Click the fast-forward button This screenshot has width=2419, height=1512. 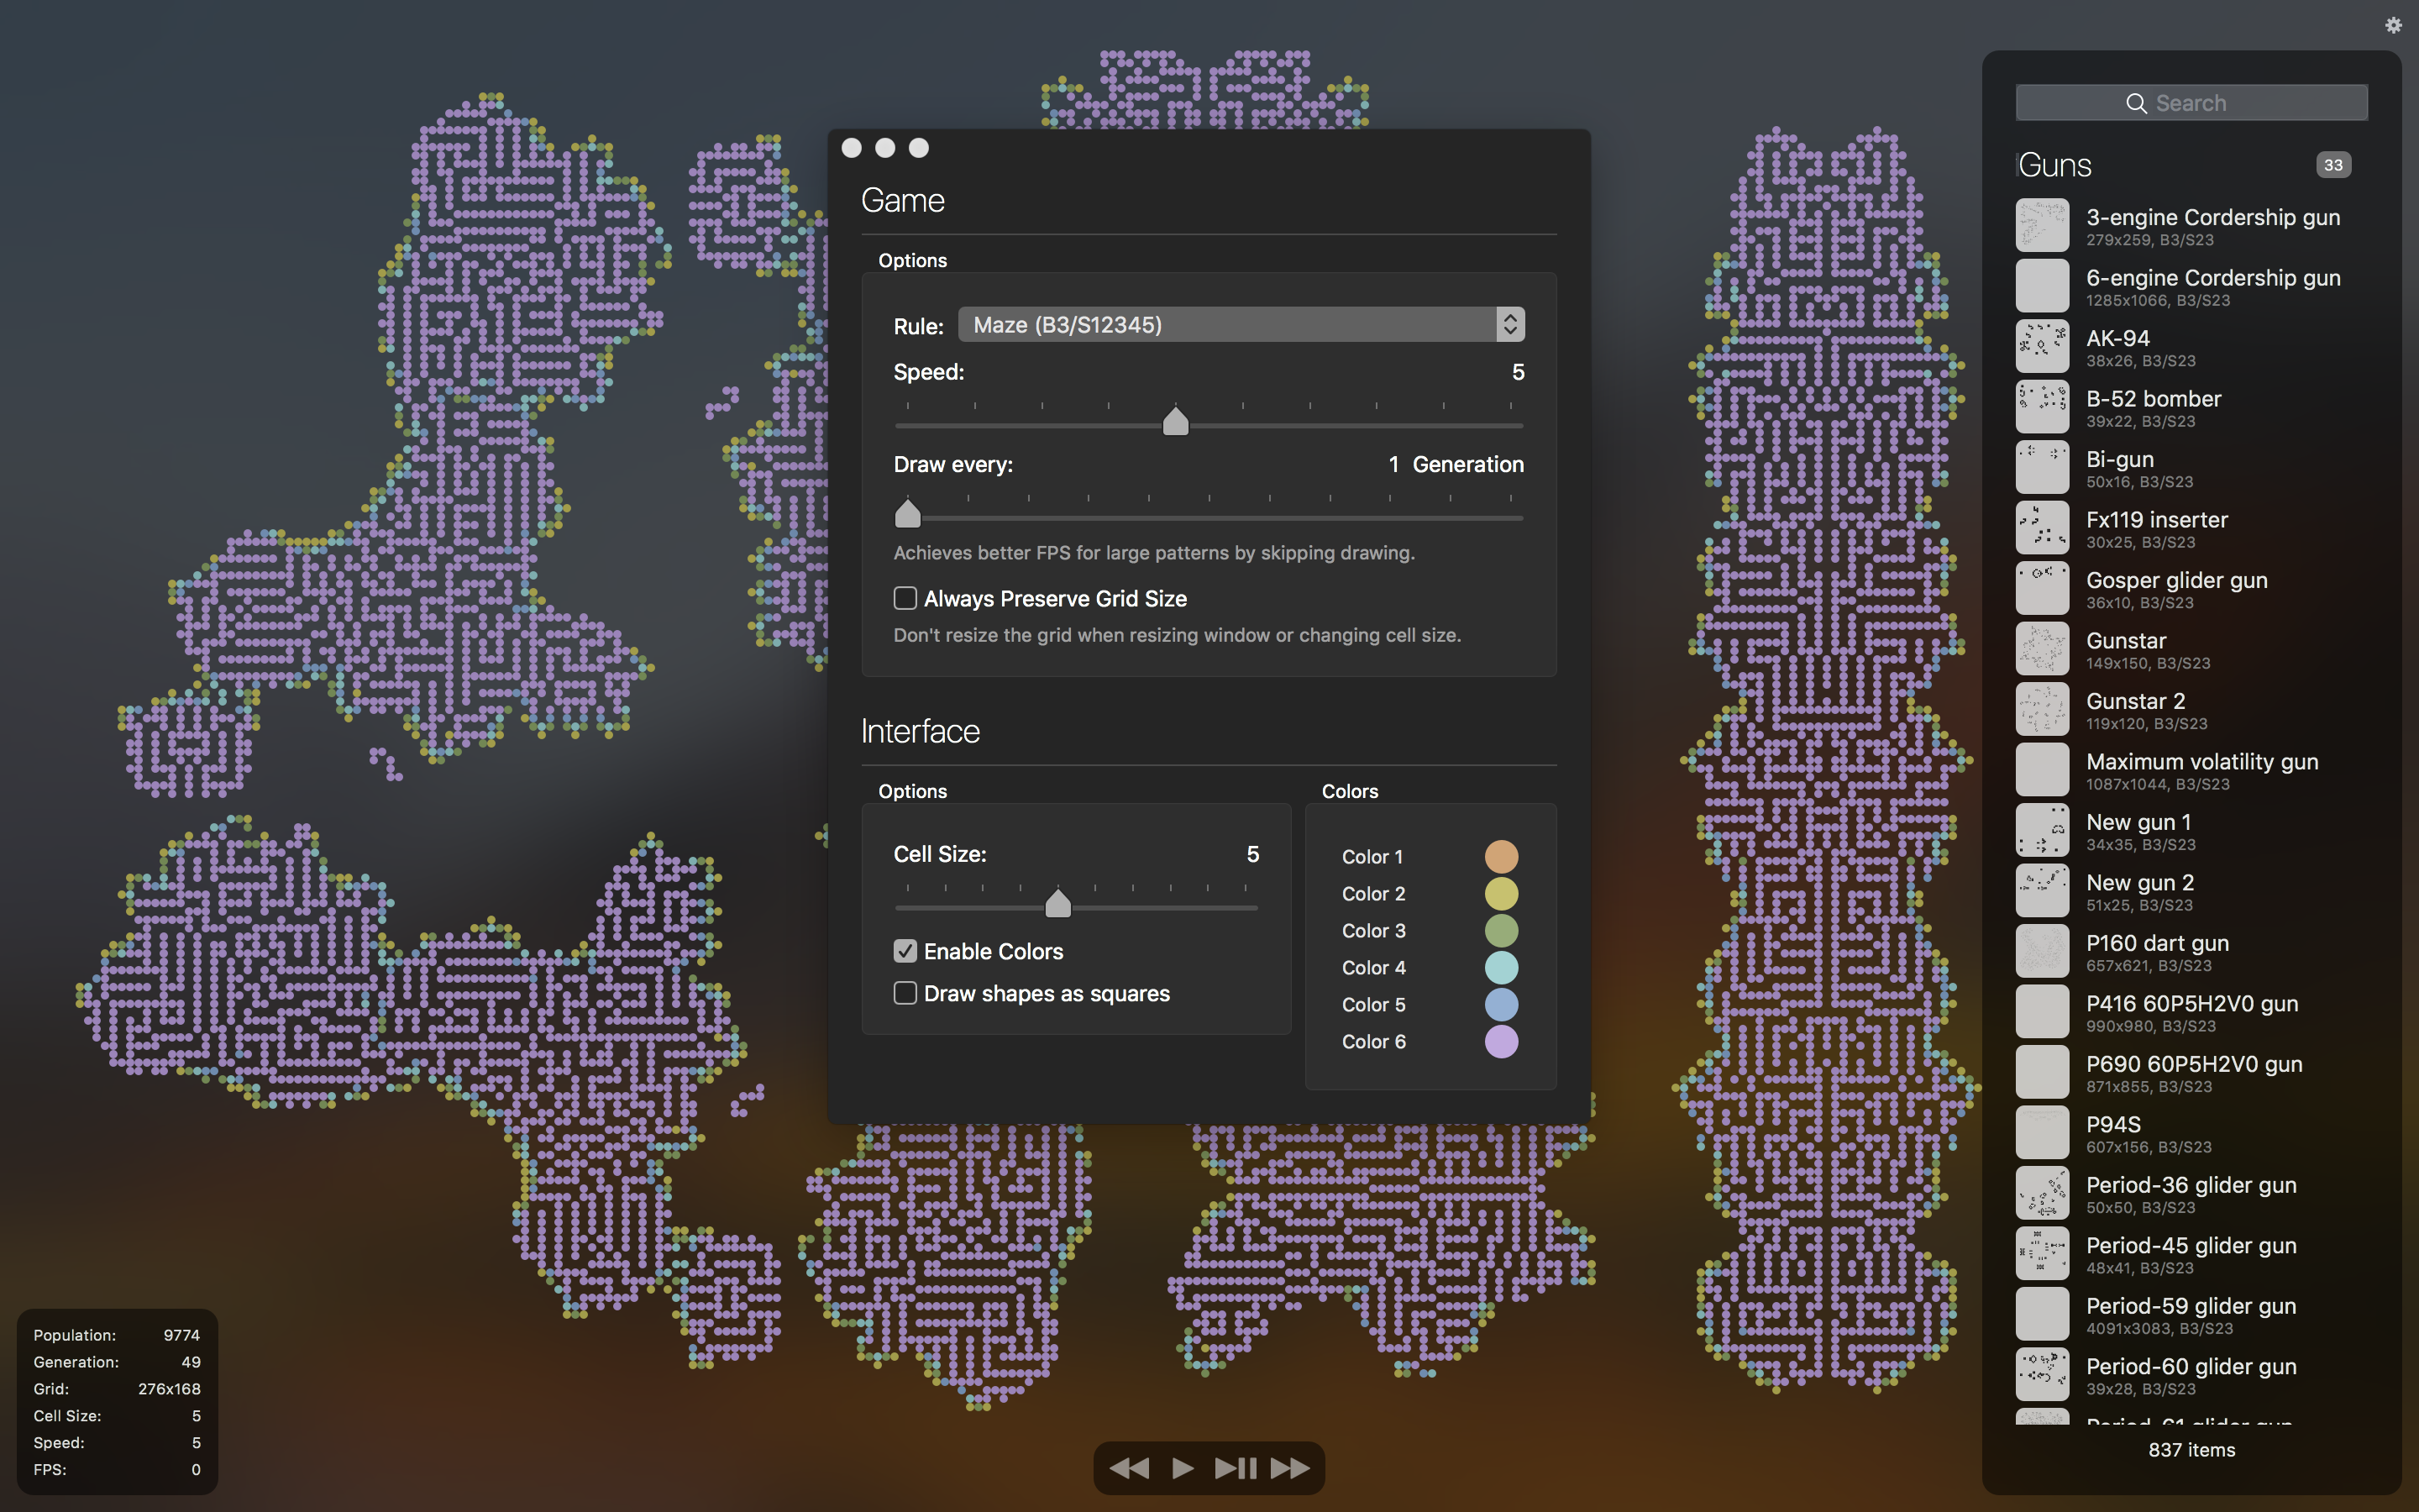(x=1289, y=1467)
